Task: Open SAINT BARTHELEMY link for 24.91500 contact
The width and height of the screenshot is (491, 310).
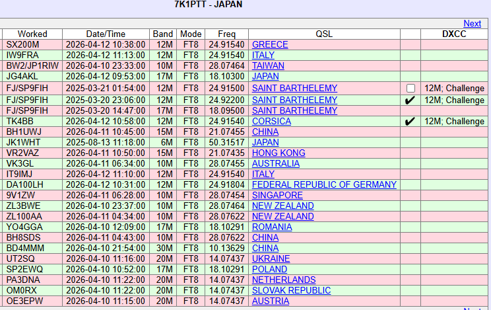Action: 294,88
